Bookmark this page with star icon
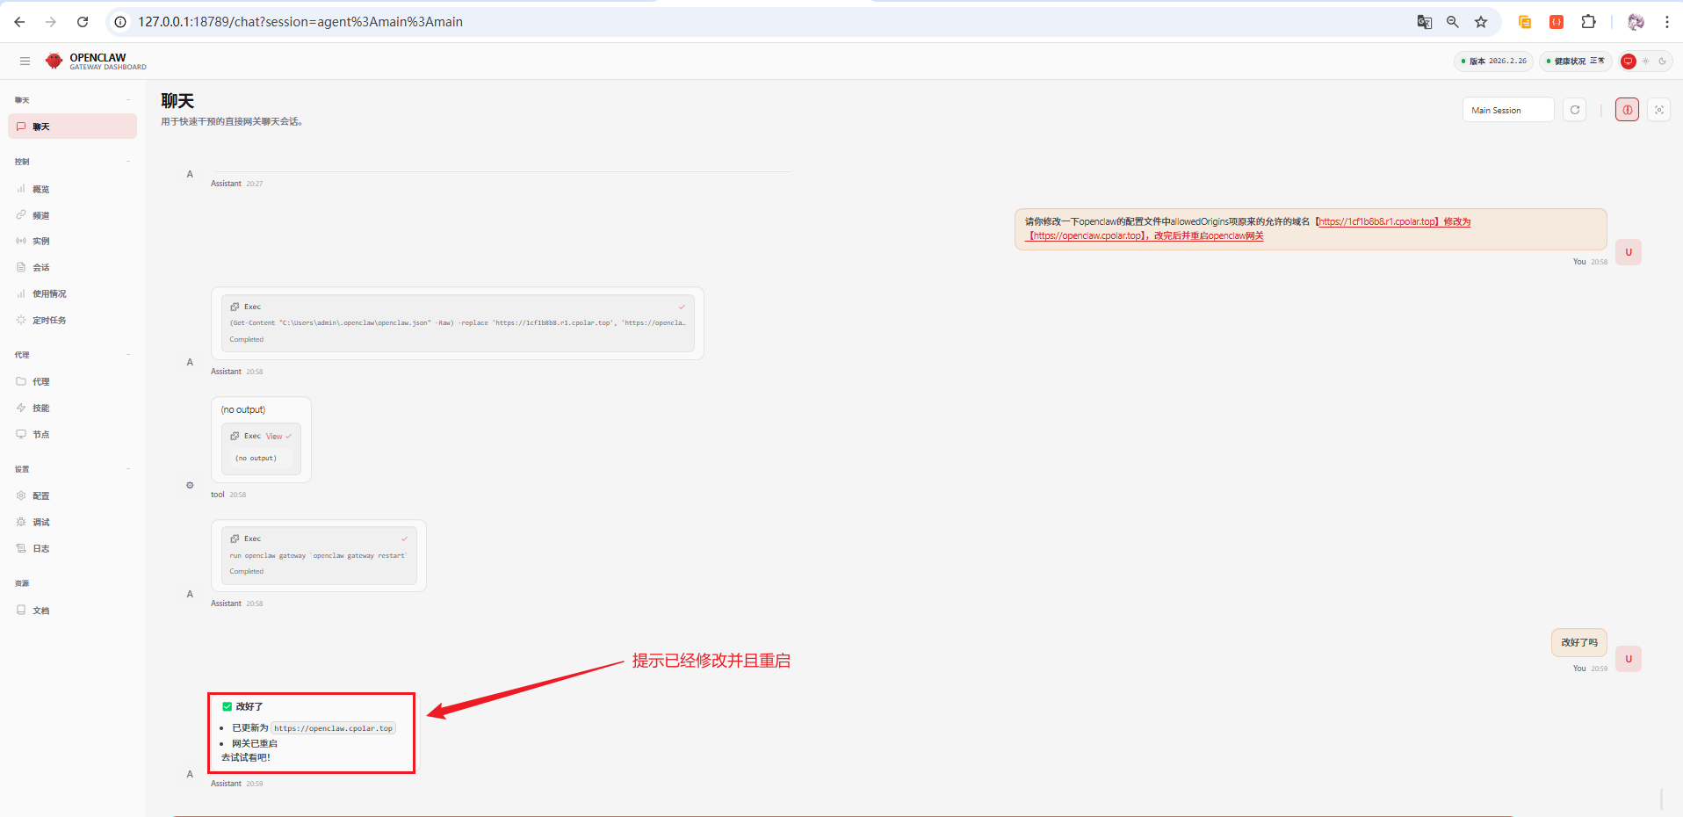 1481,22
